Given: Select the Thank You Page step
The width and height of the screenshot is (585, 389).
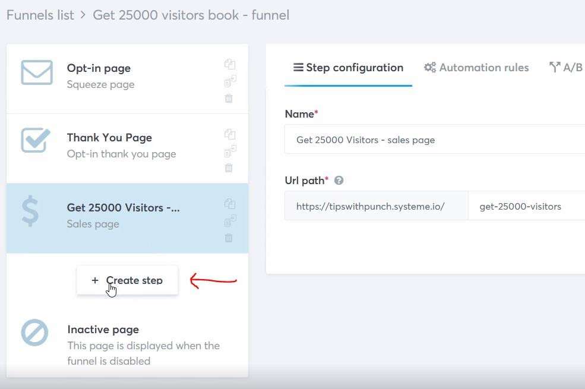Looking at the screenshot, I should [127, 148].
